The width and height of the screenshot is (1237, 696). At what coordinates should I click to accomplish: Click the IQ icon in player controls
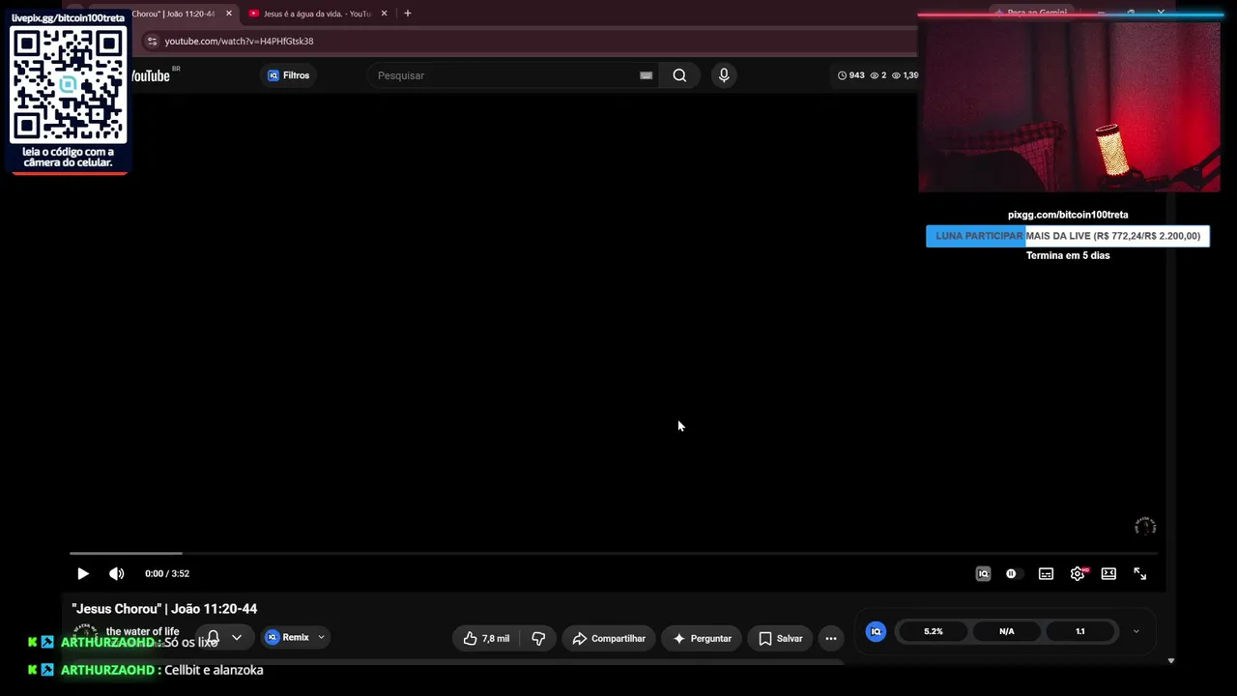coord(983,573)
